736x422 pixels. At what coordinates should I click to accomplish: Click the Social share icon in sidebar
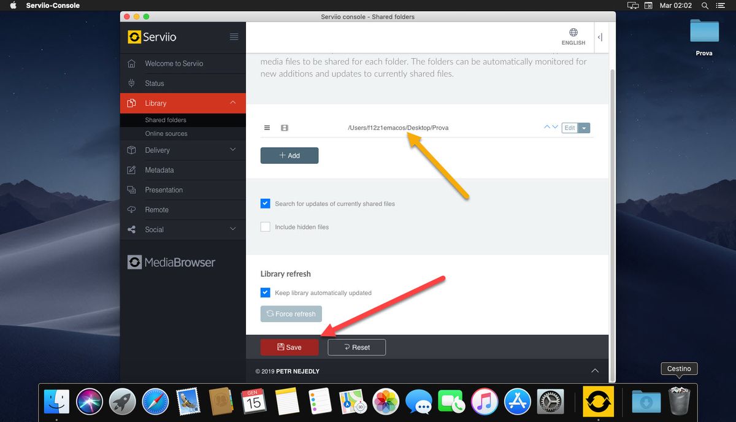131,229
